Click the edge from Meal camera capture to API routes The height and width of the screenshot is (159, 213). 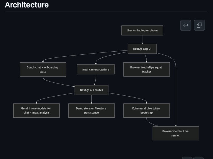95,80
